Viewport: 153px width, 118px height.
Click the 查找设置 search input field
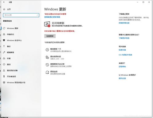tap(21, 15)
